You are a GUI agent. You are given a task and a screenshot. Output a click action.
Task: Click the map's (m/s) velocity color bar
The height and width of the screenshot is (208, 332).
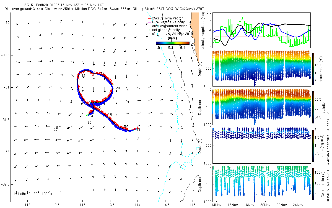[172, 43]
